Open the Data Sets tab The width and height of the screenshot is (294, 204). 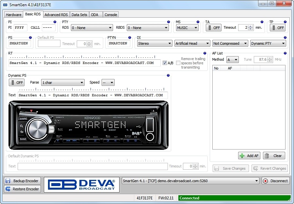point(79,15)
